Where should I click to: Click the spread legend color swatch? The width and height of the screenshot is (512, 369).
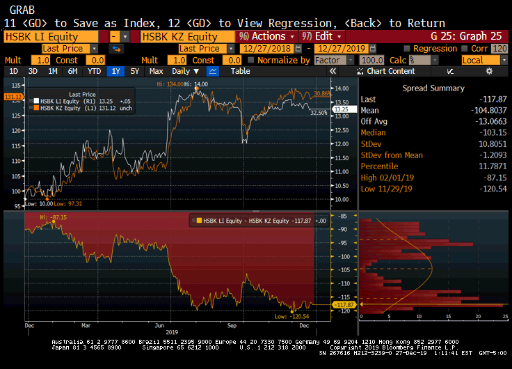[198, 221]
